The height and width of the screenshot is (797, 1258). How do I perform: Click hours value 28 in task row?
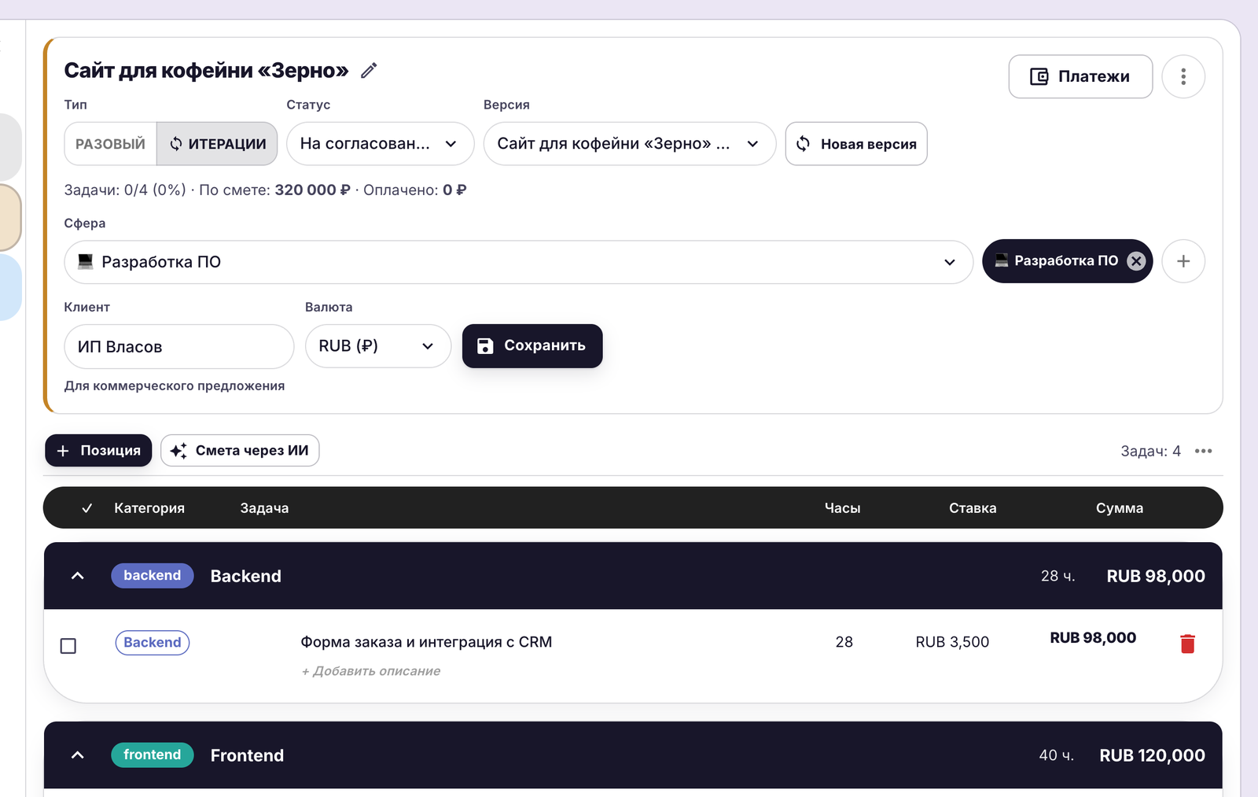pyautogui.click(x=844, y=642)
